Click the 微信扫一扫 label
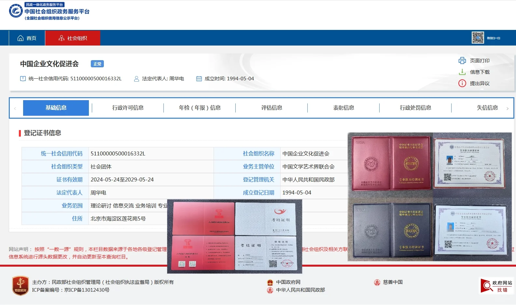This screenshot has width=516, height=305. point(494,38)
